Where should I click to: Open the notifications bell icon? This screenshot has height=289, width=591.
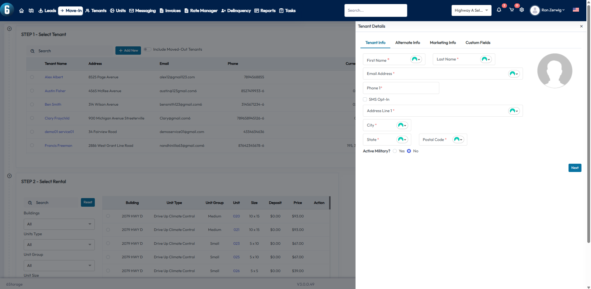coord(499,10)
